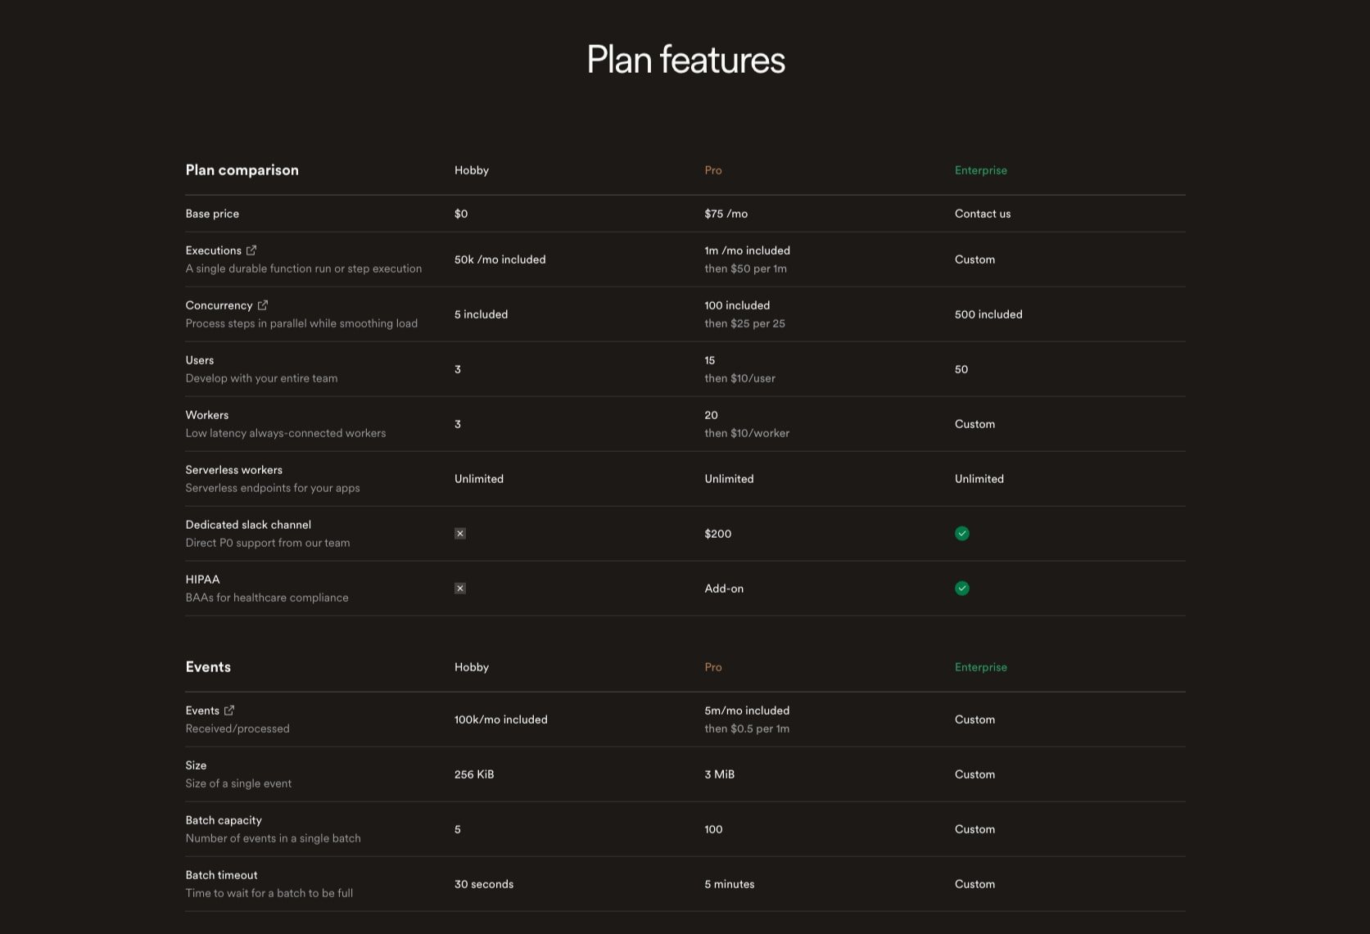
Task: Click 'Unlimited' in Pro serverless workers
Action: 730,479
